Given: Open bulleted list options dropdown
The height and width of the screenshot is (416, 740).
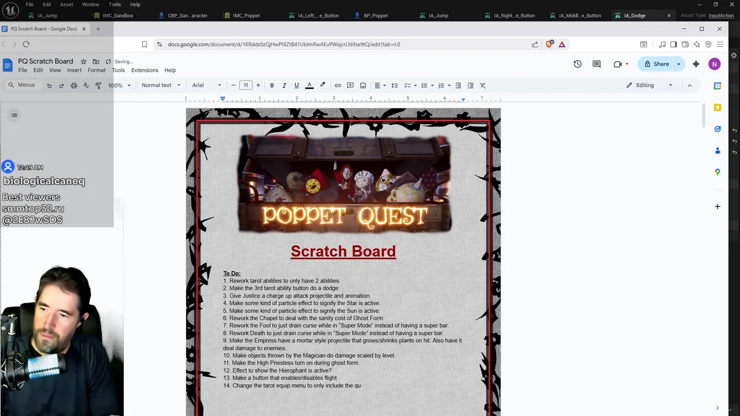Looking at the screenshot, I should [x=432, y=86].
